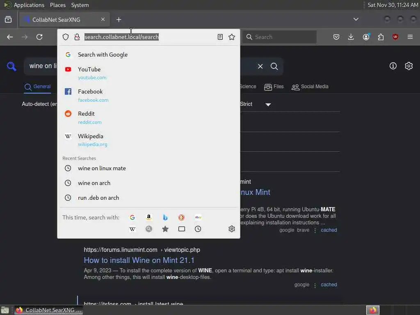Click the Firefox Search box field
The height and width of the screenshot is (315, 420).
point(279,37)
